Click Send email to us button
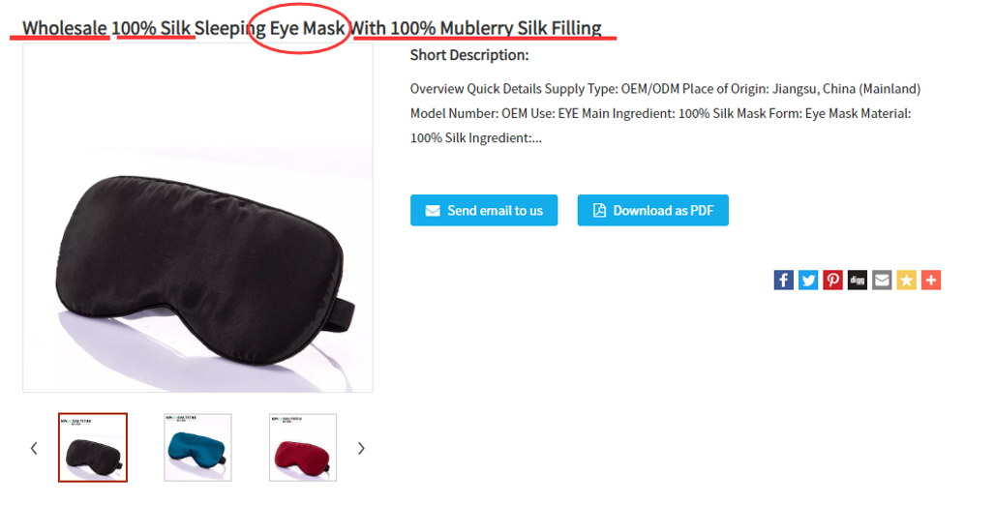 point(484,210)
